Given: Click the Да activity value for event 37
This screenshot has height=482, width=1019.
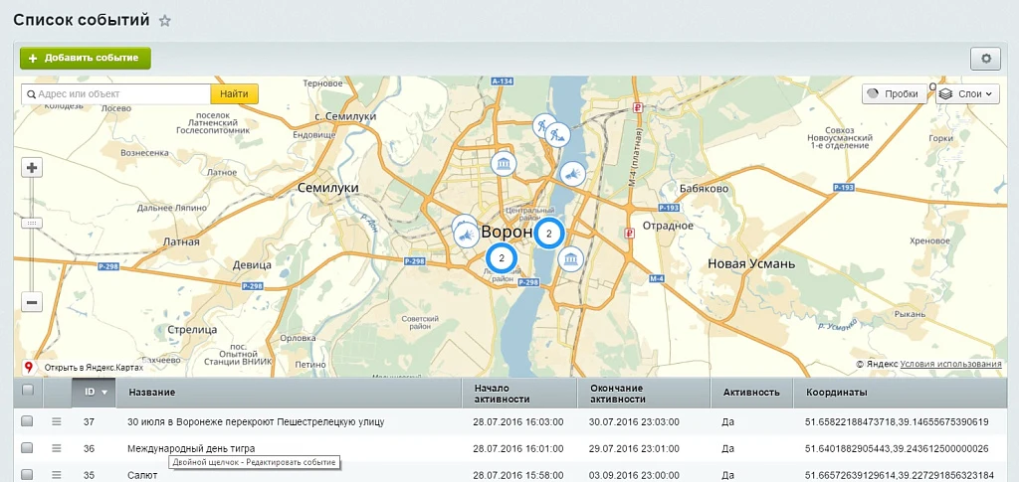Looking at the screenshot, I should pos(727,421).
